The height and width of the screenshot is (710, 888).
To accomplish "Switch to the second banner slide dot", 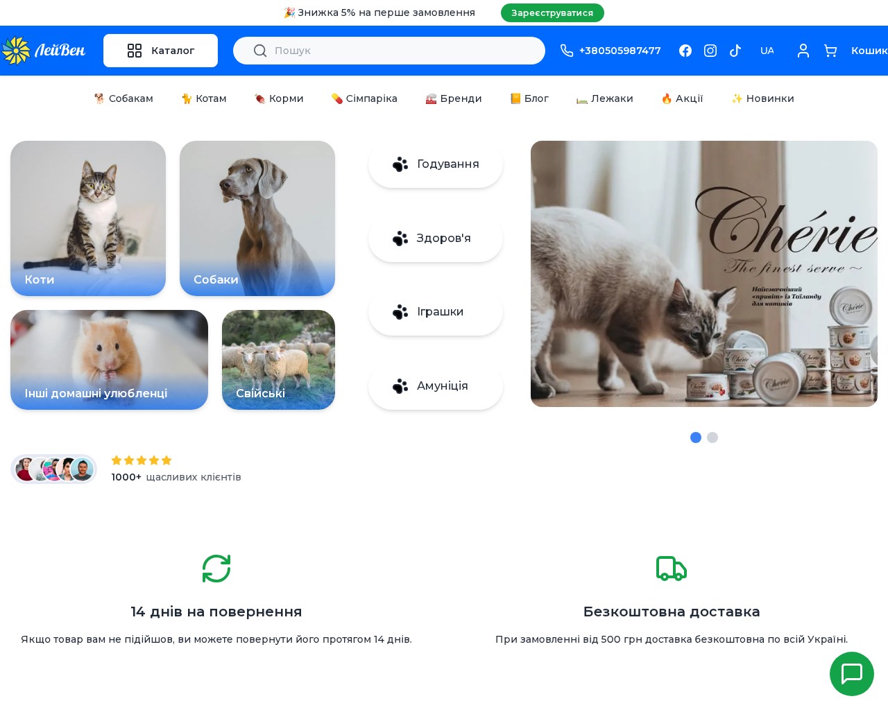I will pyautogui.click(x=712, y=438).
